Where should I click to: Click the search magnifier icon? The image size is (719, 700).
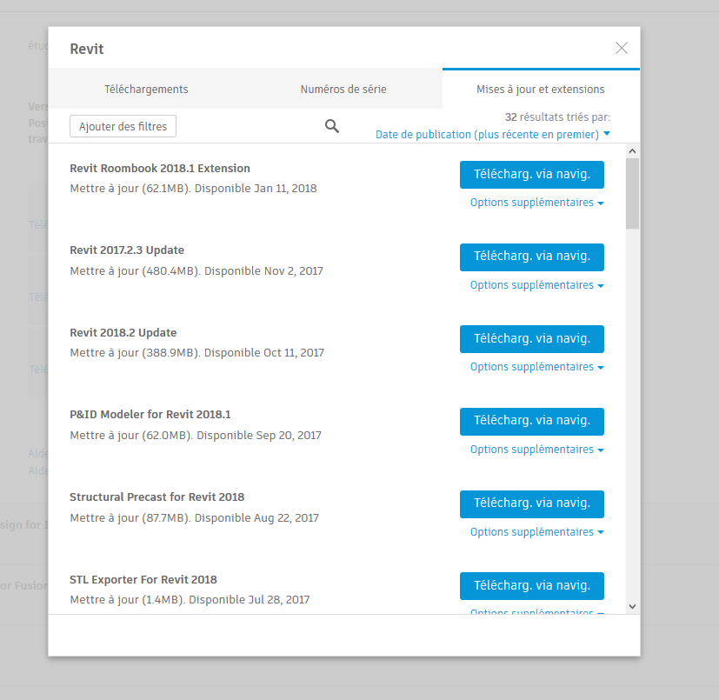tap(332, 126)
